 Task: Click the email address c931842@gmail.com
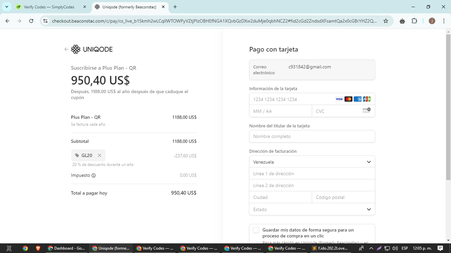310,67
